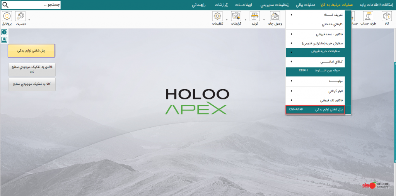
Task: Select سفارشات خريد/فروش menu entry
Action: point(315,52)
